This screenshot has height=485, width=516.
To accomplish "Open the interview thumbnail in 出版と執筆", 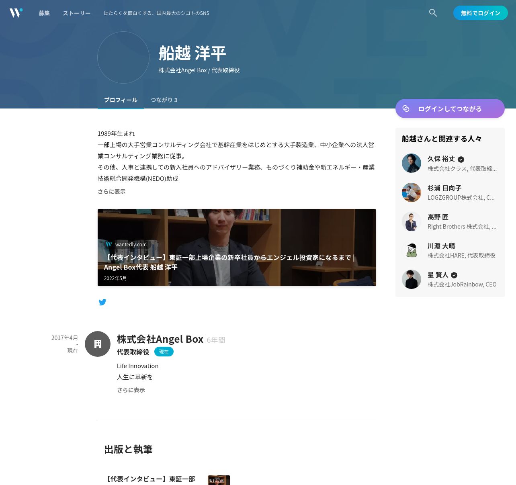I will pos(219,480).
